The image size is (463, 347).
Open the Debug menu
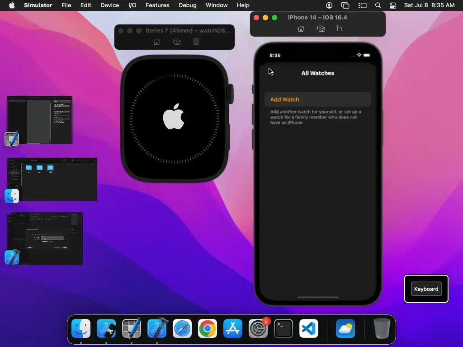(x=188, y=5)
